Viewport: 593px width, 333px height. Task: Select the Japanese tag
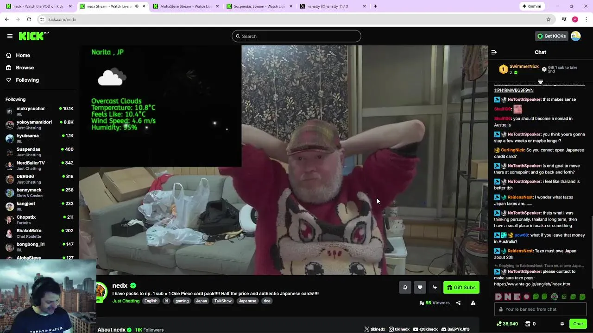247,301
